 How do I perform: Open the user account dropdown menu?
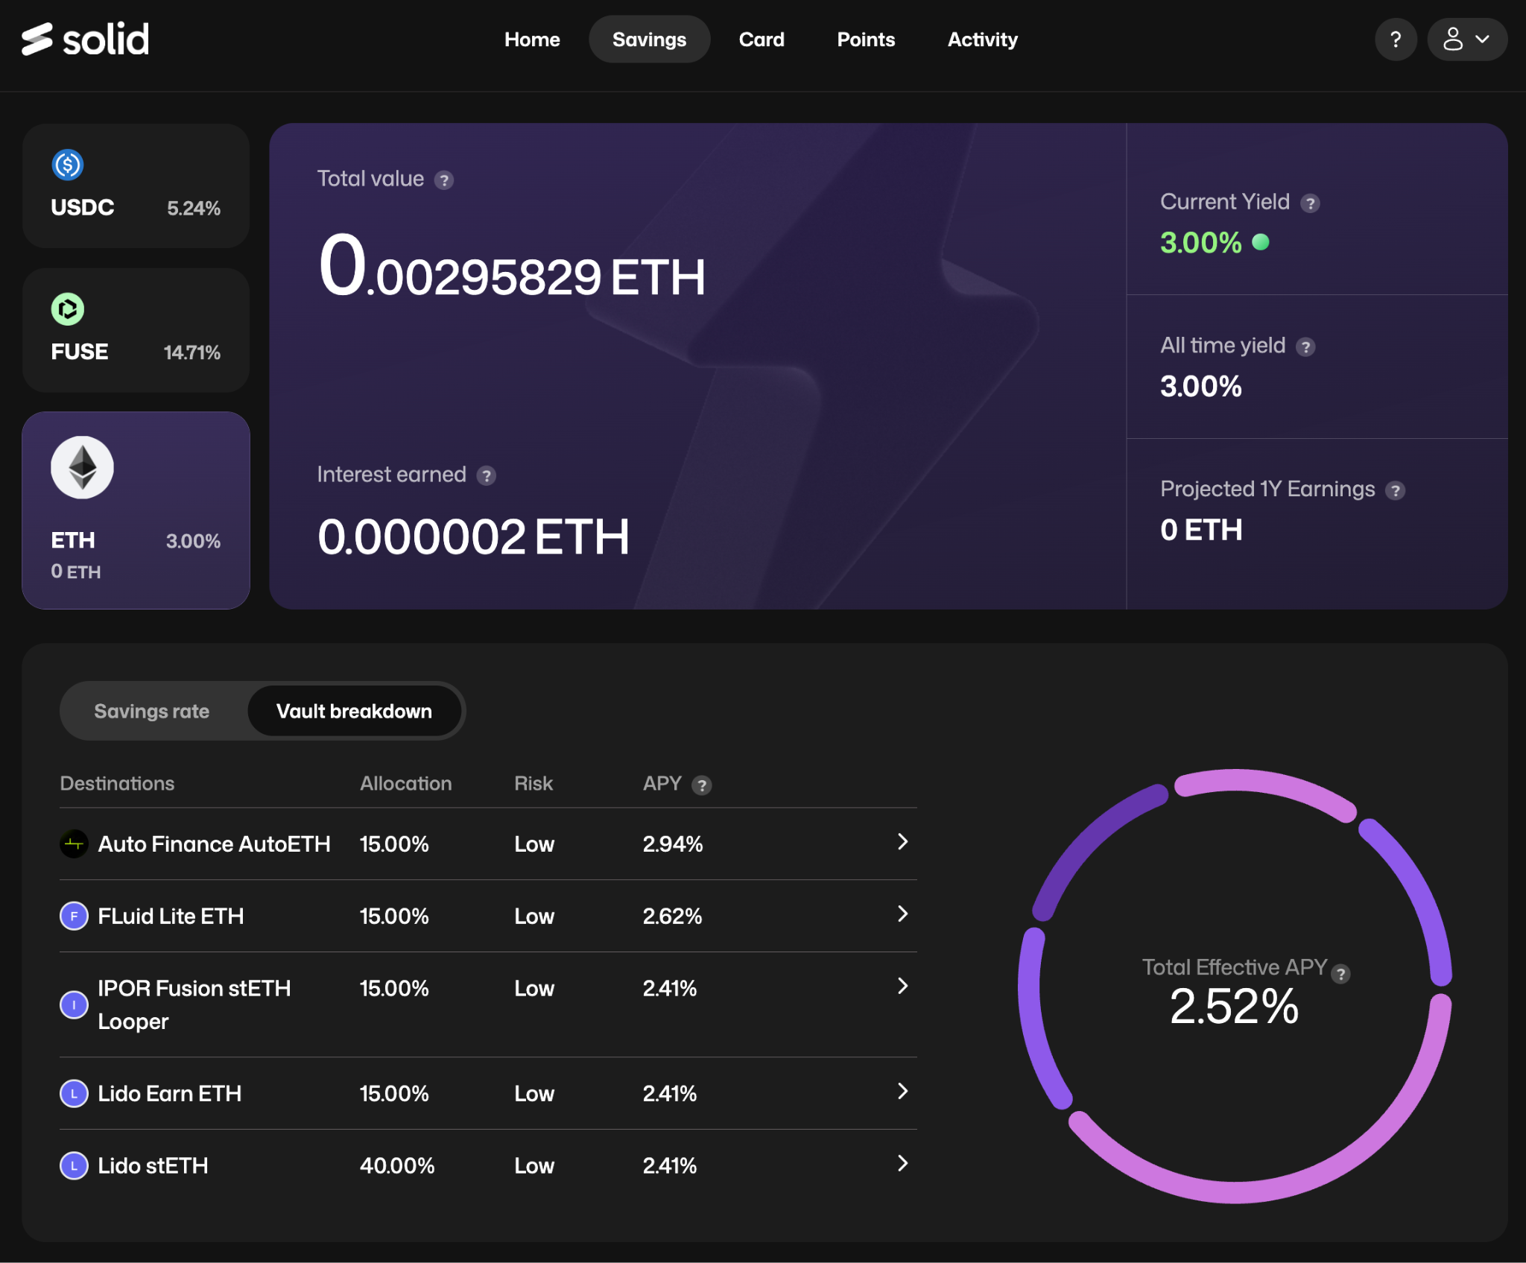point(1466,39)
